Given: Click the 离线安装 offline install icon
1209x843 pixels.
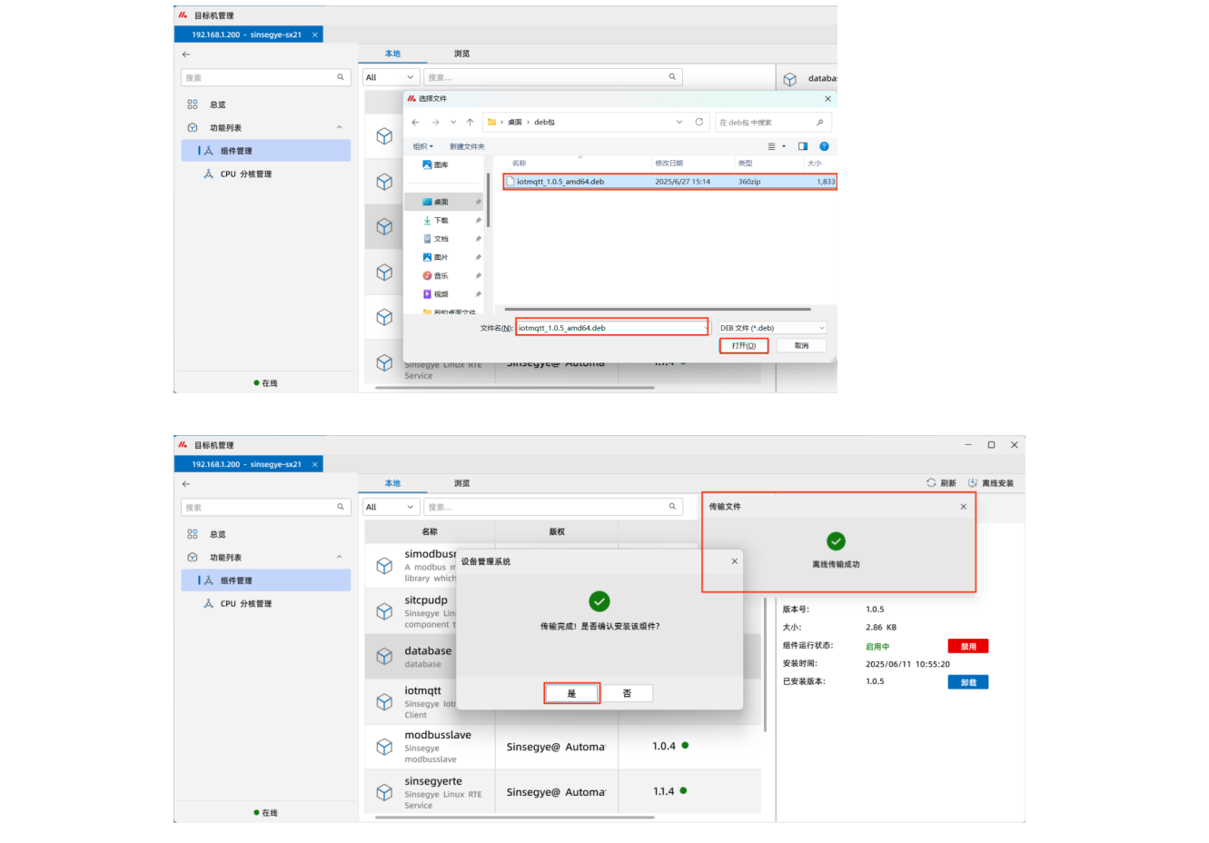Looking at the screenshot, I should pyautogui.click(x=973, y=483).
